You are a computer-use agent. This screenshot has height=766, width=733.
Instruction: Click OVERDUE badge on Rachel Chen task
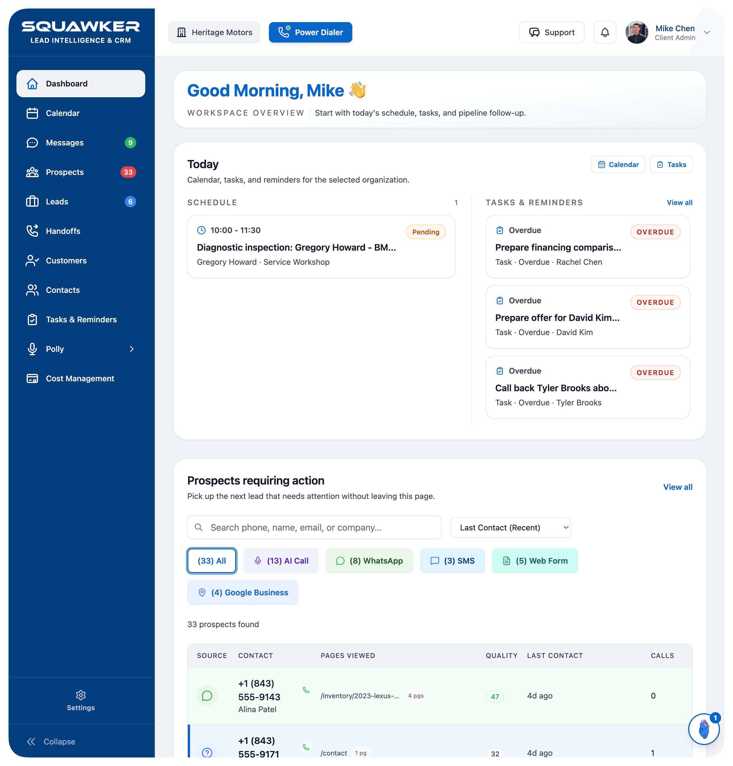tap(655, 232)
